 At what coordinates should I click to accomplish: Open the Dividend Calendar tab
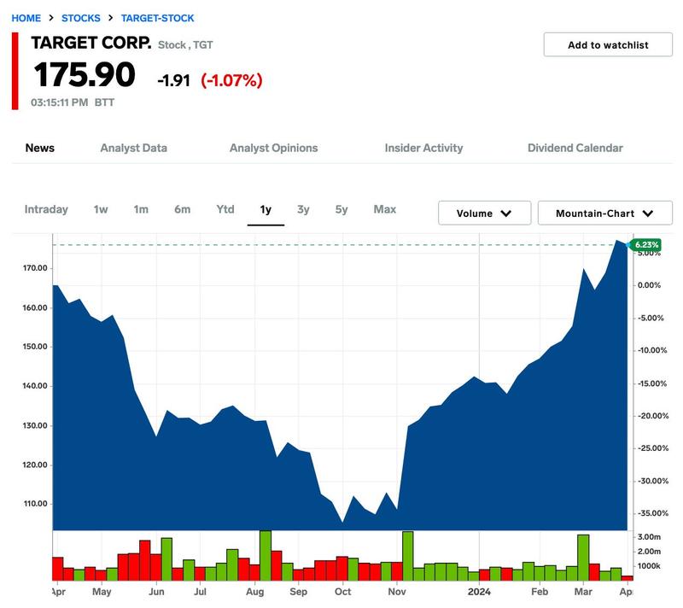(x=575, y=148)
